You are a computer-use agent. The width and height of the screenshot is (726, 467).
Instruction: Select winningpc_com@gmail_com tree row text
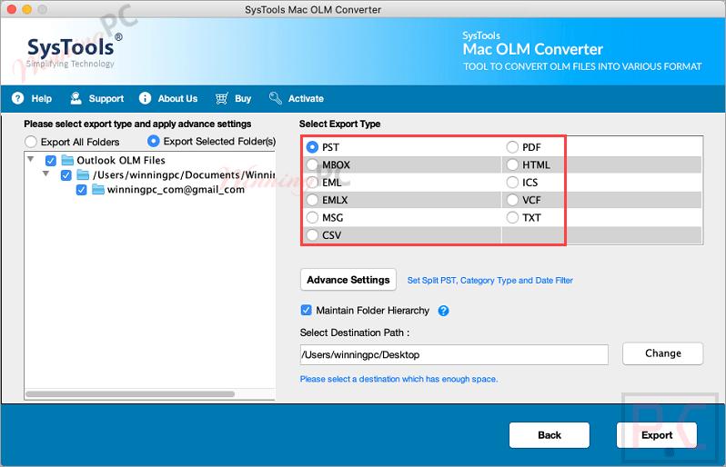(176, 190)
